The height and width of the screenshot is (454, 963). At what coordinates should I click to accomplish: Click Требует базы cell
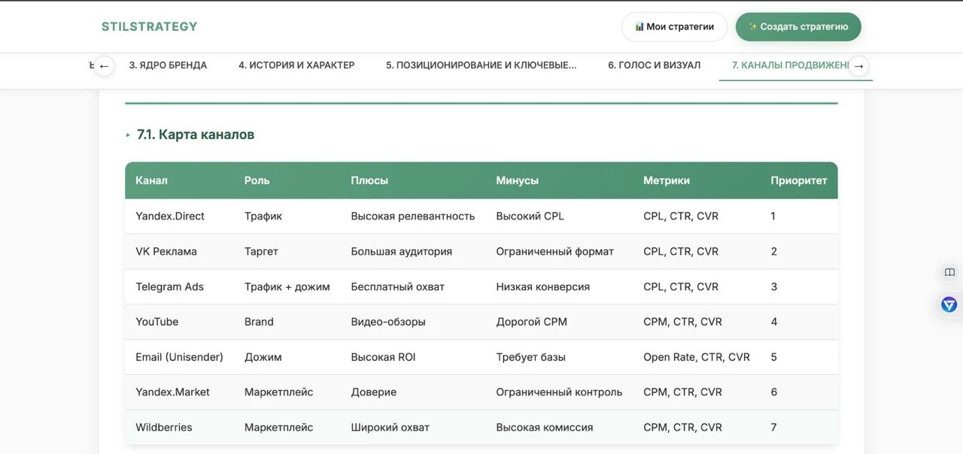click(x=531, y=357)
